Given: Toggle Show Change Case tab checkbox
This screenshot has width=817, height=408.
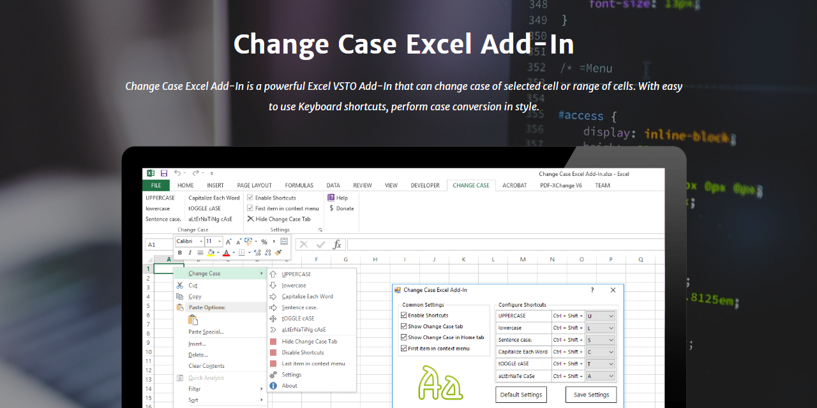Looking at the screenshot, I should pyautogui.click(x=403, y=326).
